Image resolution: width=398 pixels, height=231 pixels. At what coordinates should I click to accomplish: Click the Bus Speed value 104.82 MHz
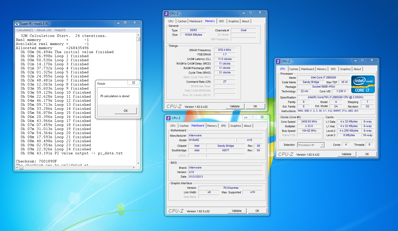[x=309, y=131]
